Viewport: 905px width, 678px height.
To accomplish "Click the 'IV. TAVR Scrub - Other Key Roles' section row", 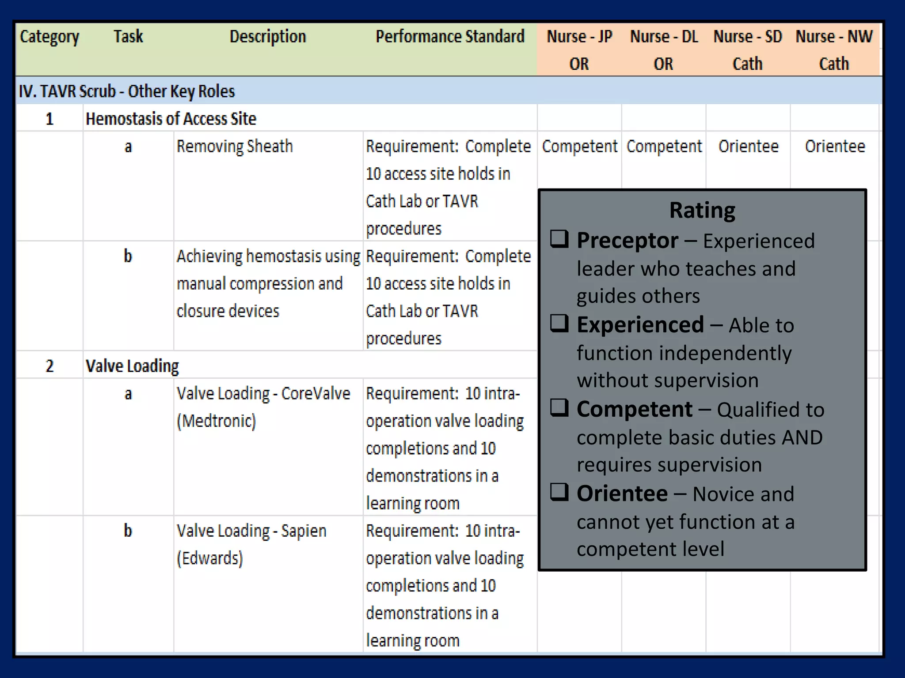I will [449, 91].
